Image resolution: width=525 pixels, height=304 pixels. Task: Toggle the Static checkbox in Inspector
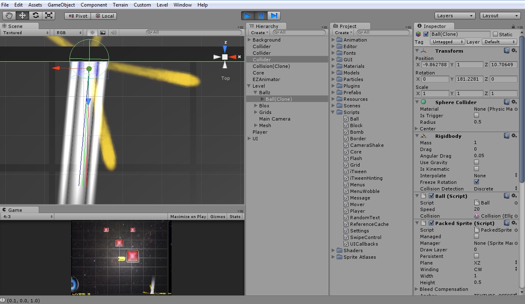point(496,34)
